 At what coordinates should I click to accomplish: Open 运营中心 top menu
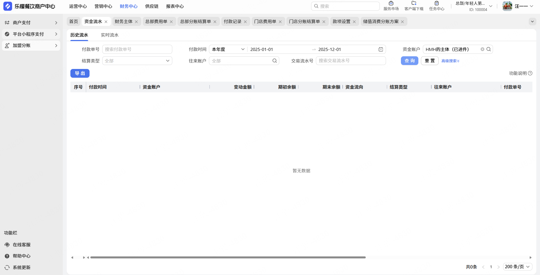click(78, 6)
